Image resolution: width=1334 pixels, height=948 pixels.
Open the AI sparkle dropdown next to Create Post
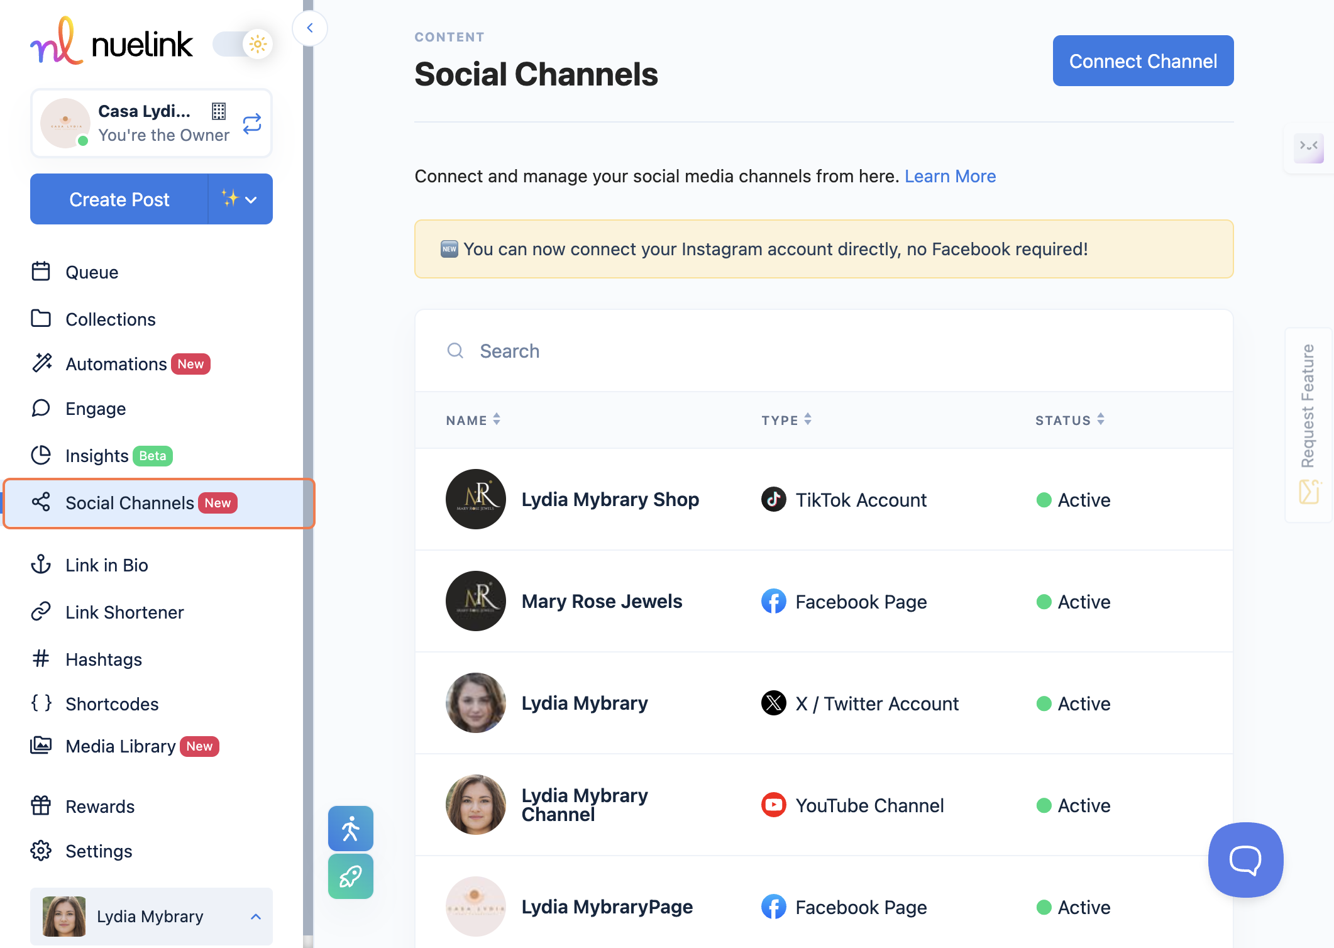click(x=240, y=199)
